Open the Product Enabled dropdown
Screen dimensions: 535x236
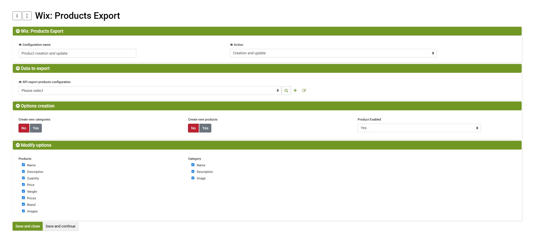(x=419, y=128)
